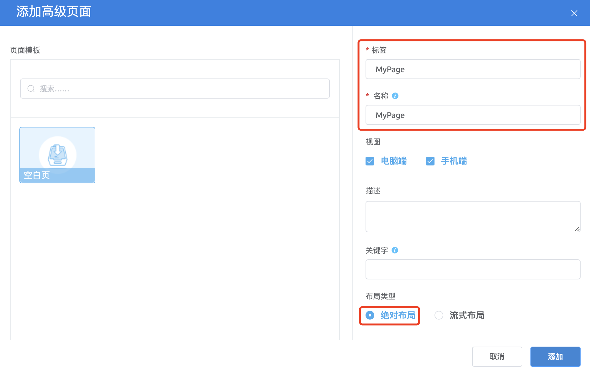The width and height of the screenshot is (590, 378).
Task: Click the 标签 input containing MyPage
Action: [x=473, y=69]
